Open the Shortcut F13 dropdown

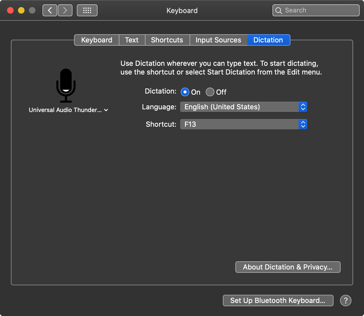click(x=243, y=124)
